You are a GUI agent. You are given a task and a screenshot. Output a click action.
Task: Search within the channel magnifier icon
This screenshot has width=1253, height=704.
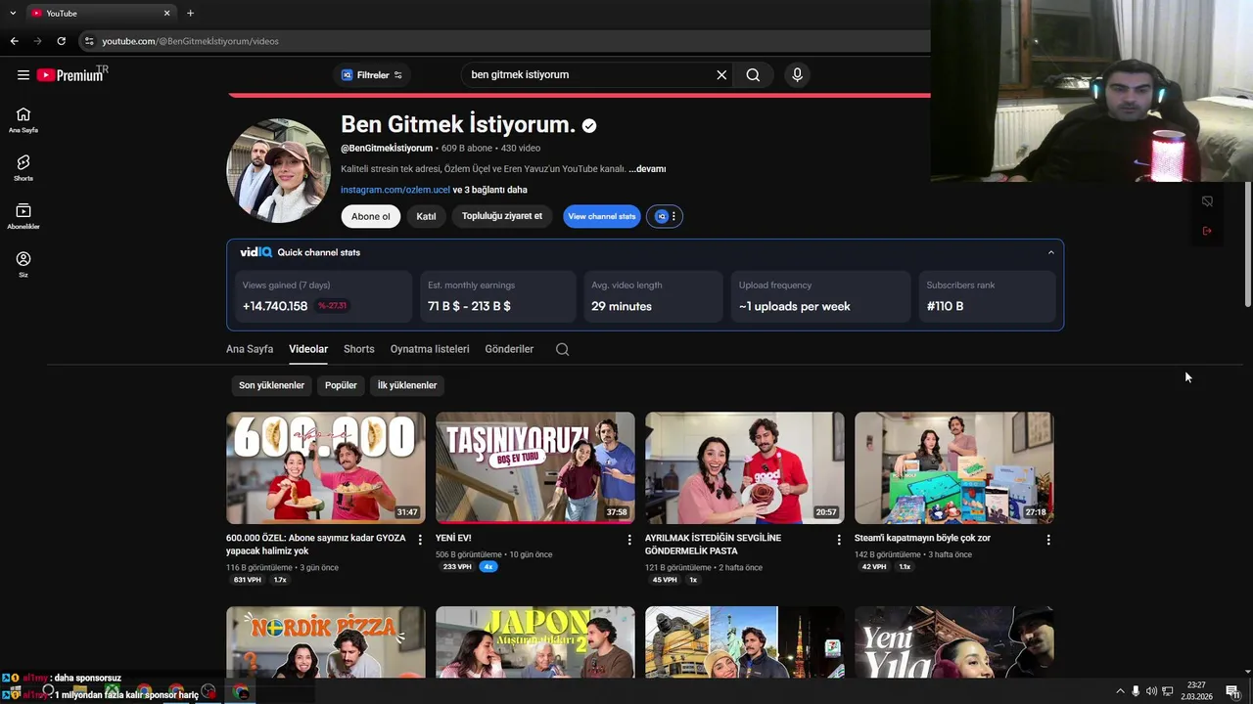click(562, 349)
